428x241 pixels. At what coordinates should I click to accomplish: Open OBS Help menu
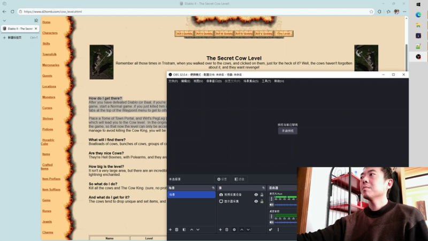[279, 81]
